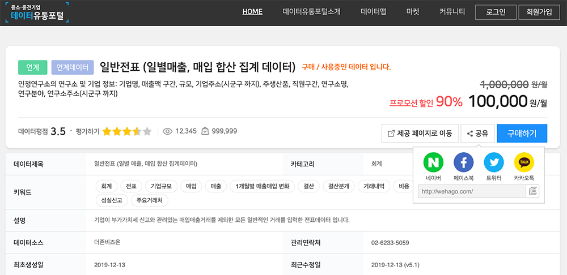Open the 커뮤니티 menu

click(x=452, y=12)
